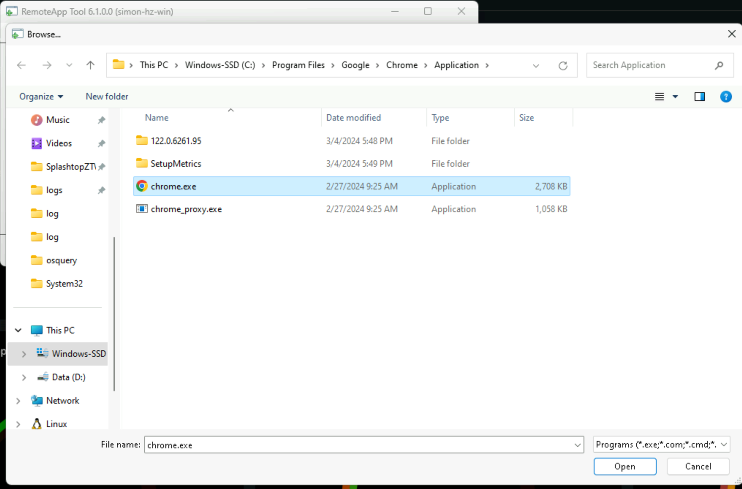Image resolution: width=742 pixels, height=489 pixels.
Task: Open recent locations dropdown chevron
Action: click(69, 65)
